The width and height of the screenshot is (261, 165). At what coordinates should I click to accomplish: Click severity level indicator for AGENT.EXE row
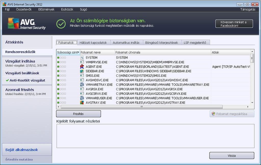(62, 67)
